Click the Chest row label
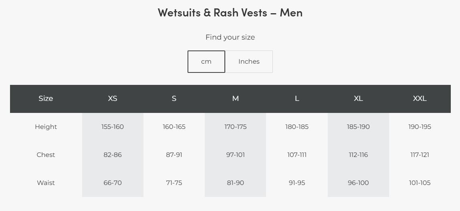This screenshot has height=211, width=460. [46, 155]
